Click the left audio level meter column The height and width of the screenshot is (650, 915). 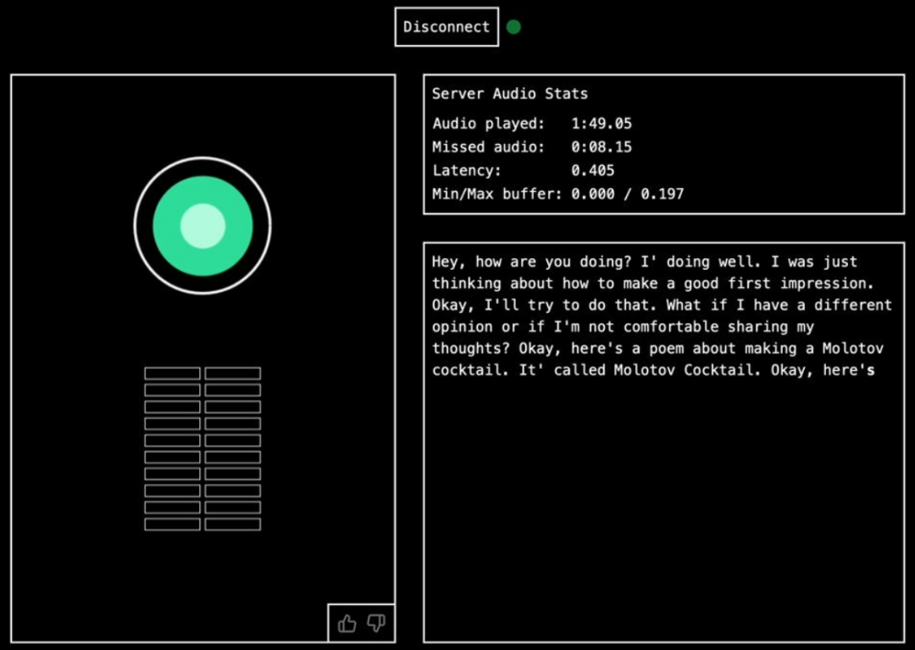coord(172,448)
